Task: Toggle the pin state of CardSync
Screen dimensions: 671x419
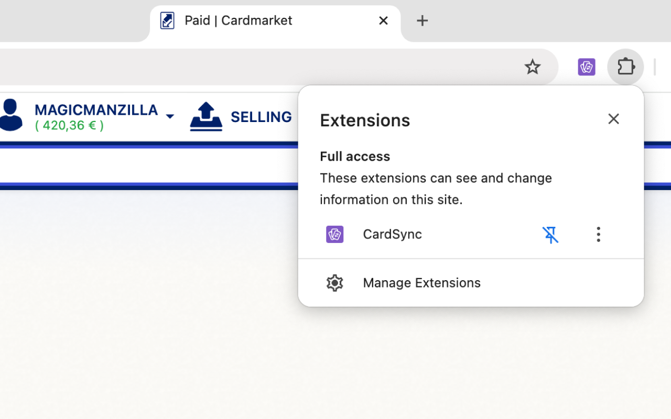Action: pyautogui.click(x=550, y=235)
